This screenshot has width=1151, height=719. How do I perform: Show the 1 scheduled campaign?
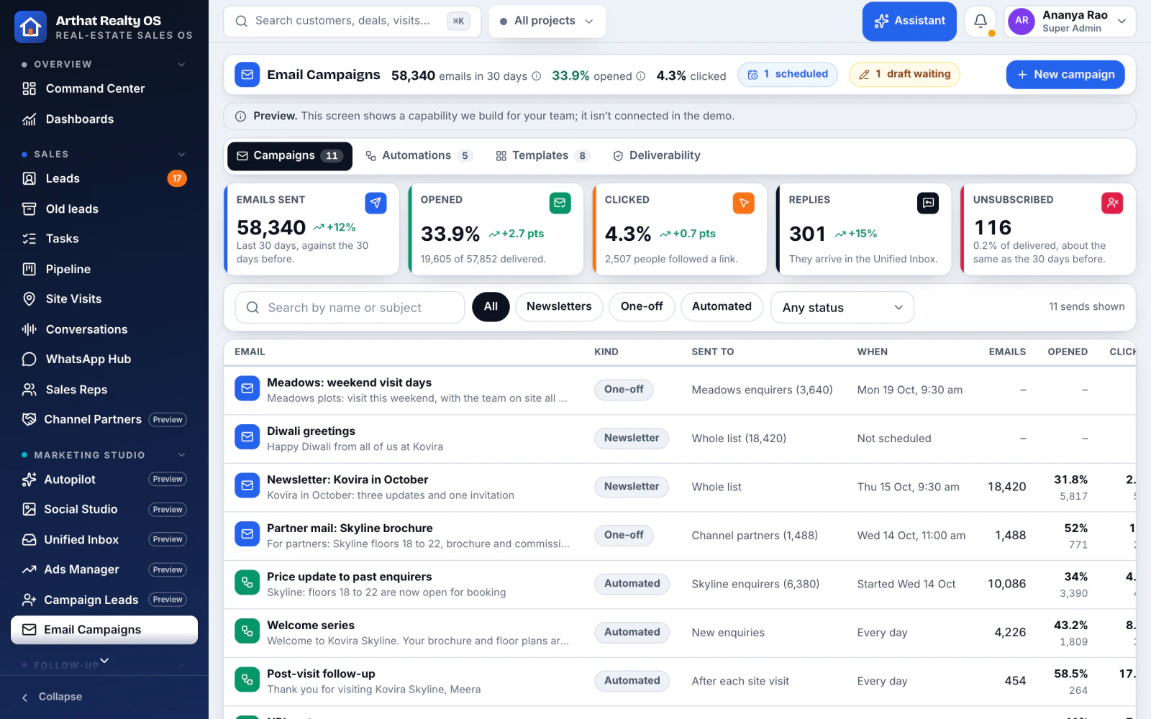pos(788,74)
